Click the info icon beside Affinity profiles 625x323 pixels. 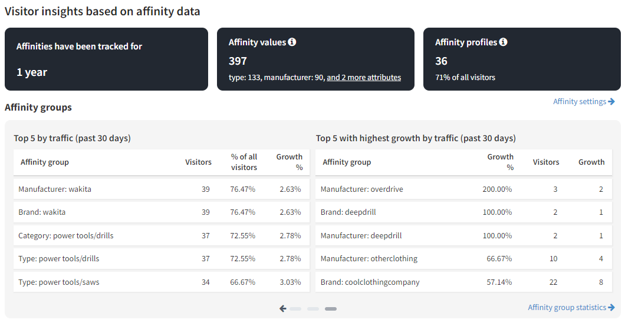pyautogui.click(x=503, y=42)
